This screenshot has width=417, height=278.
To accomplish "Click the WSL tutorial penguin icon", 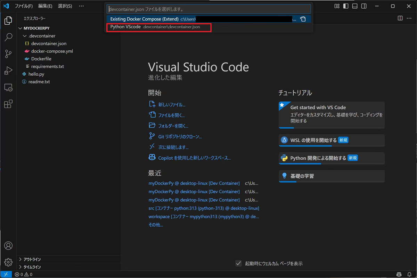I will coord(284,140).
